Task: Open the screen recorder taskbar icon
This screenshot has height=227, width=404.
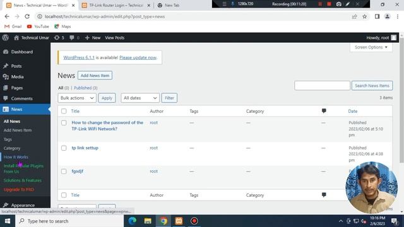Action: pyautogui.click(x=194, y=221)
